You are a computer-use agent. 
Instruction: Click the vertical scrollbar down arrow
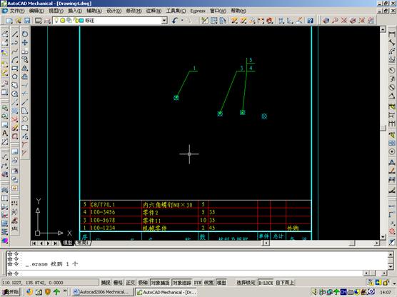tap(383, 237)
